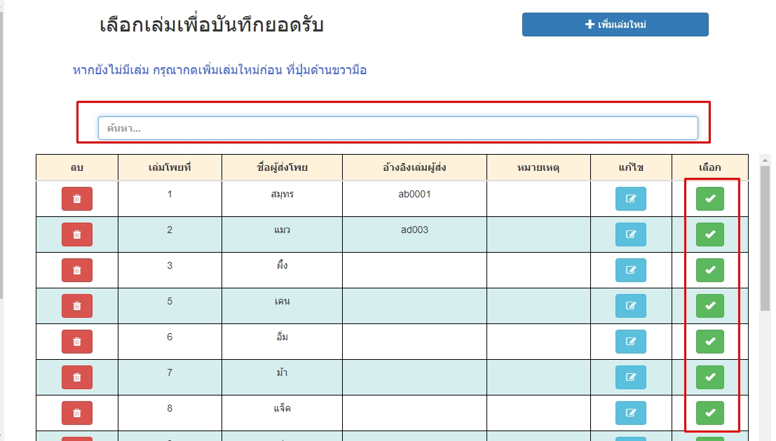This screenshot has height=441, width=776.
Task: Click the เพิ่มเล่มใหม่ button
Action: 615,24
